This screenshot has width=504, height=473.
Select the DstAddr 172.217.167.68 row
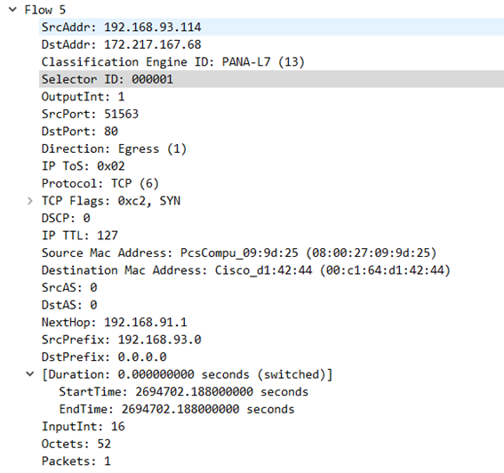click(271, 44)
